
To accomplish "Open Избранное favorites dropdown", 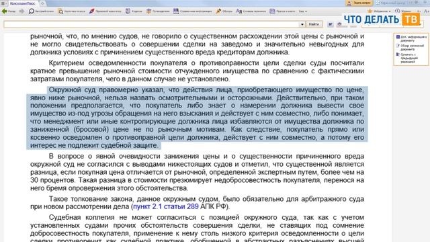I will click(x=379, y=11).
